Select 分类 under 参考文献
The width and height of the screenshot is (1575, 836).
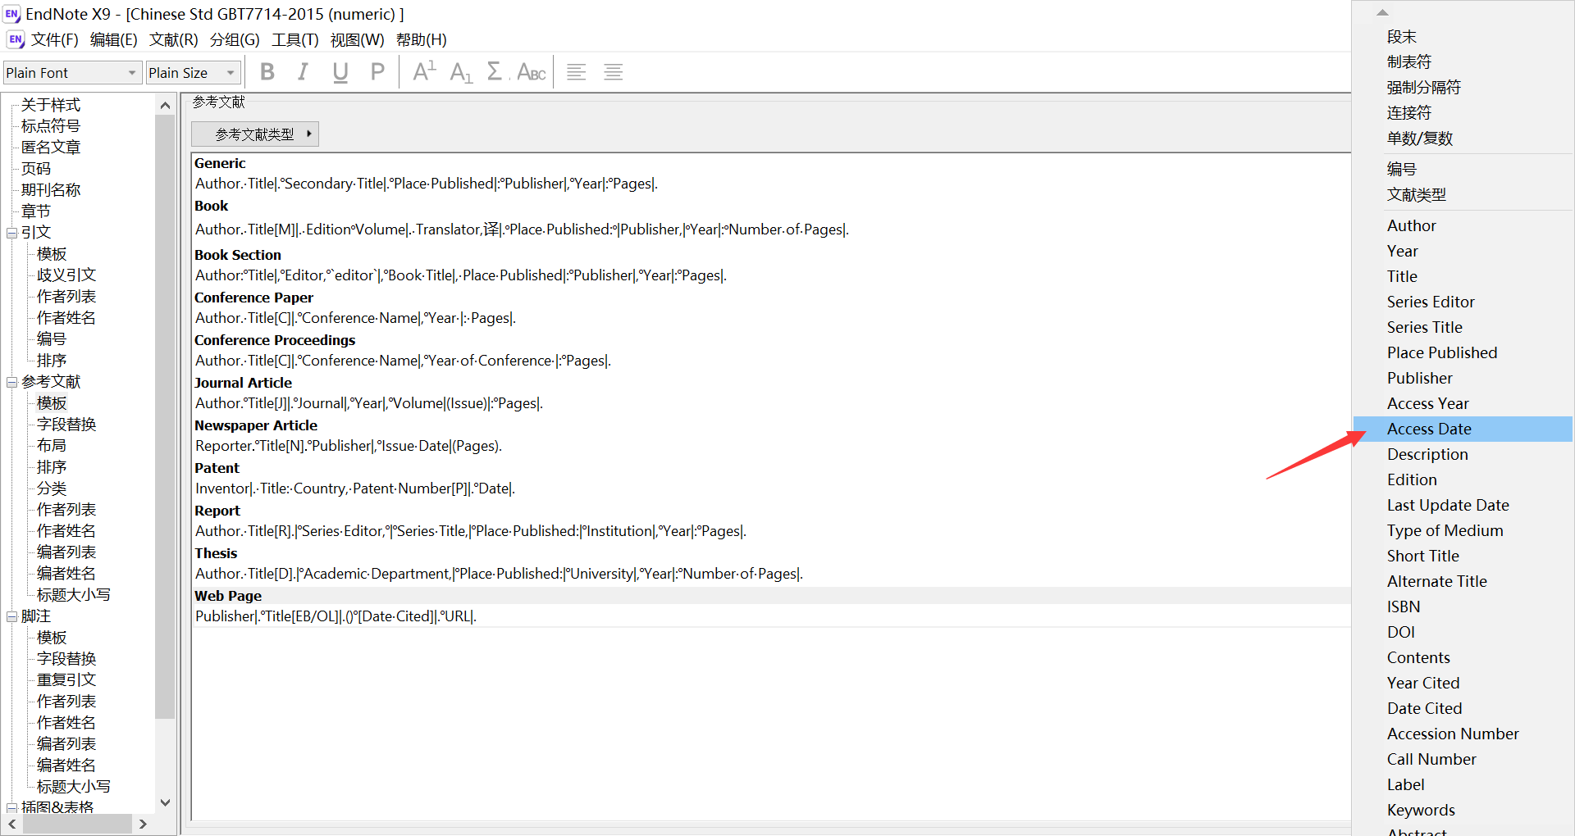coord(52,488)
